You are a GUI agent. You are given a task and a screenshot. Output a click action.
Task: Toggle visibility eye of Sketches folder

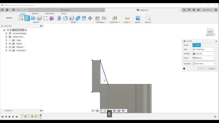(10, 47)
